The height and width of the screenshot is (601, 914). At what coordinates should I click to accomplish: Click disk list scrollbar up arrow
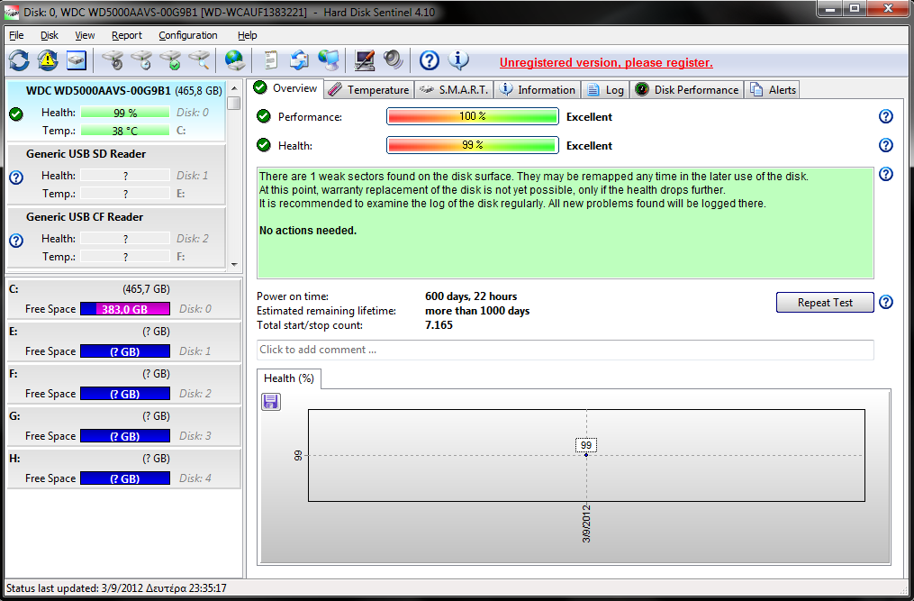tap(234, 88)
